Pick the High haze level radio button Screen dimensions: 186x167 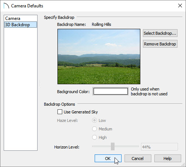[x=94, y=137]
